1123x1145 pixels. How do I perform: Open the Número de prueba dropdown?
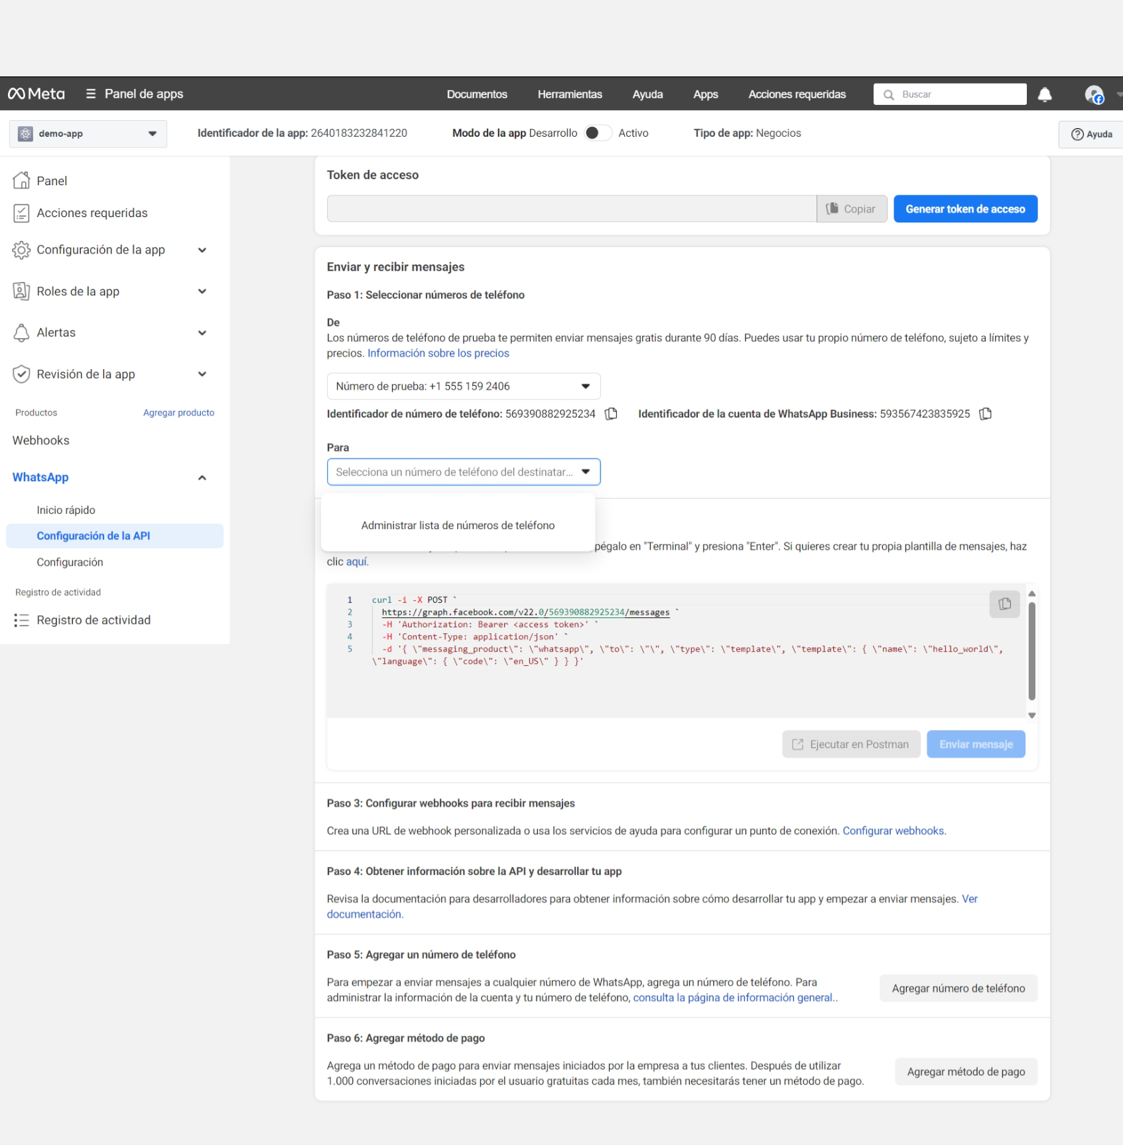click(x=464, y=386)
